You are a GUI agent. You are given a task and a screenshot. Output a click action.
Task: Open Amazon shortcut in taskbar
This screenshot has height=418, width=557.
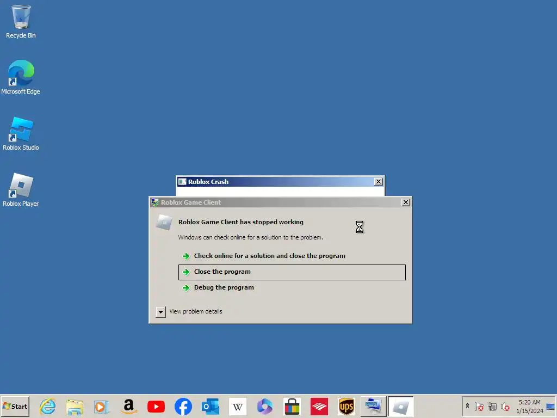[128, 406]
